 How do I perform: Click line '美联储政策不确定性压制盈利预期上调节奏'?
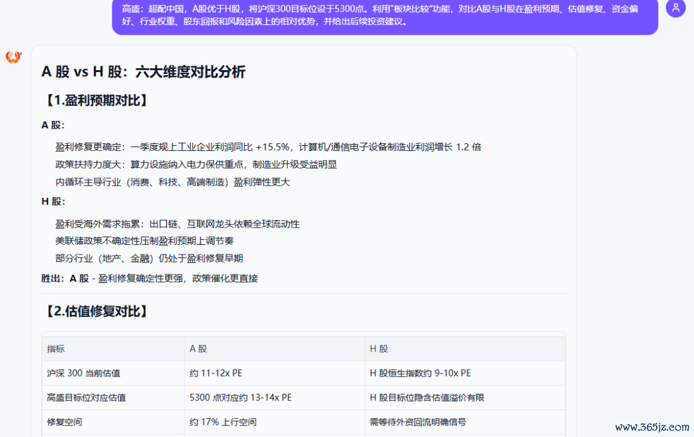coord(144,241)
